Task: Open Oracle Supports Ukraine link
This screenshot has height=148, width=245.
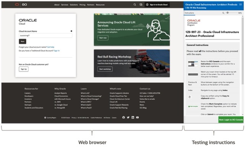Action: click(x=119, y=93)
